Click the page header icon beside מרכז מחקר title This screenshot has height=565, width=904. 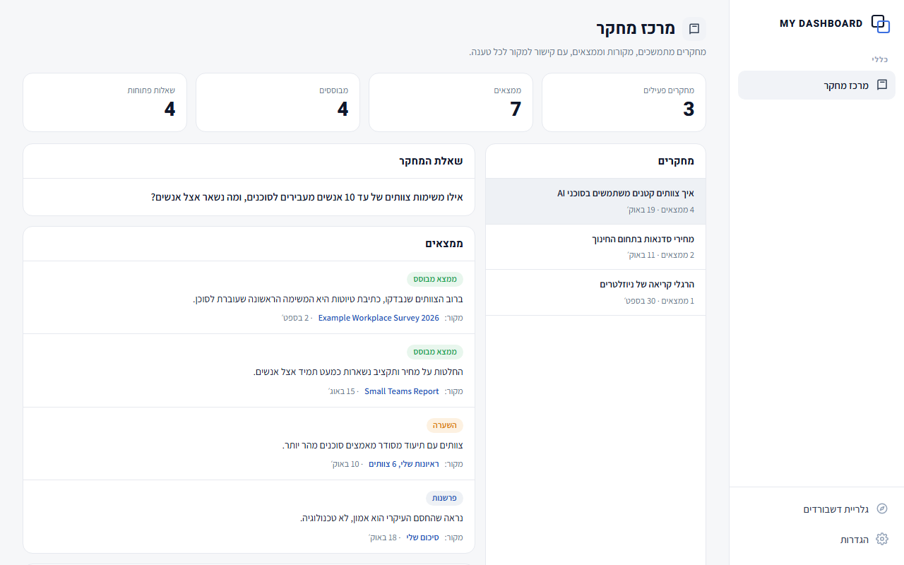pos(694,29)
